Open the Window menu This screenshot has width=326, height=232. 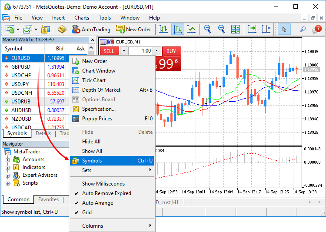pos(130,18)
